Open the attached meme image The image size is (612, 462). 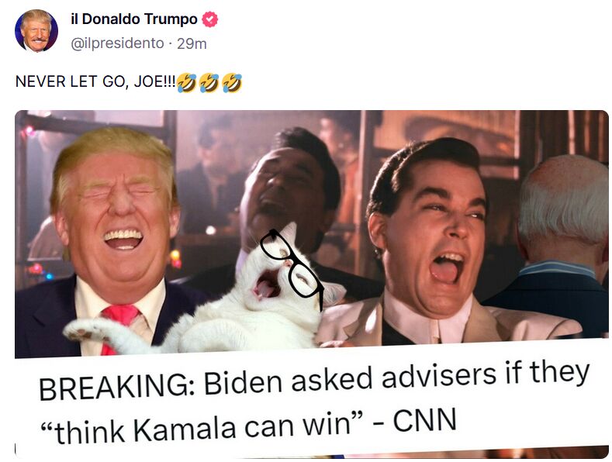coord(312,284)
